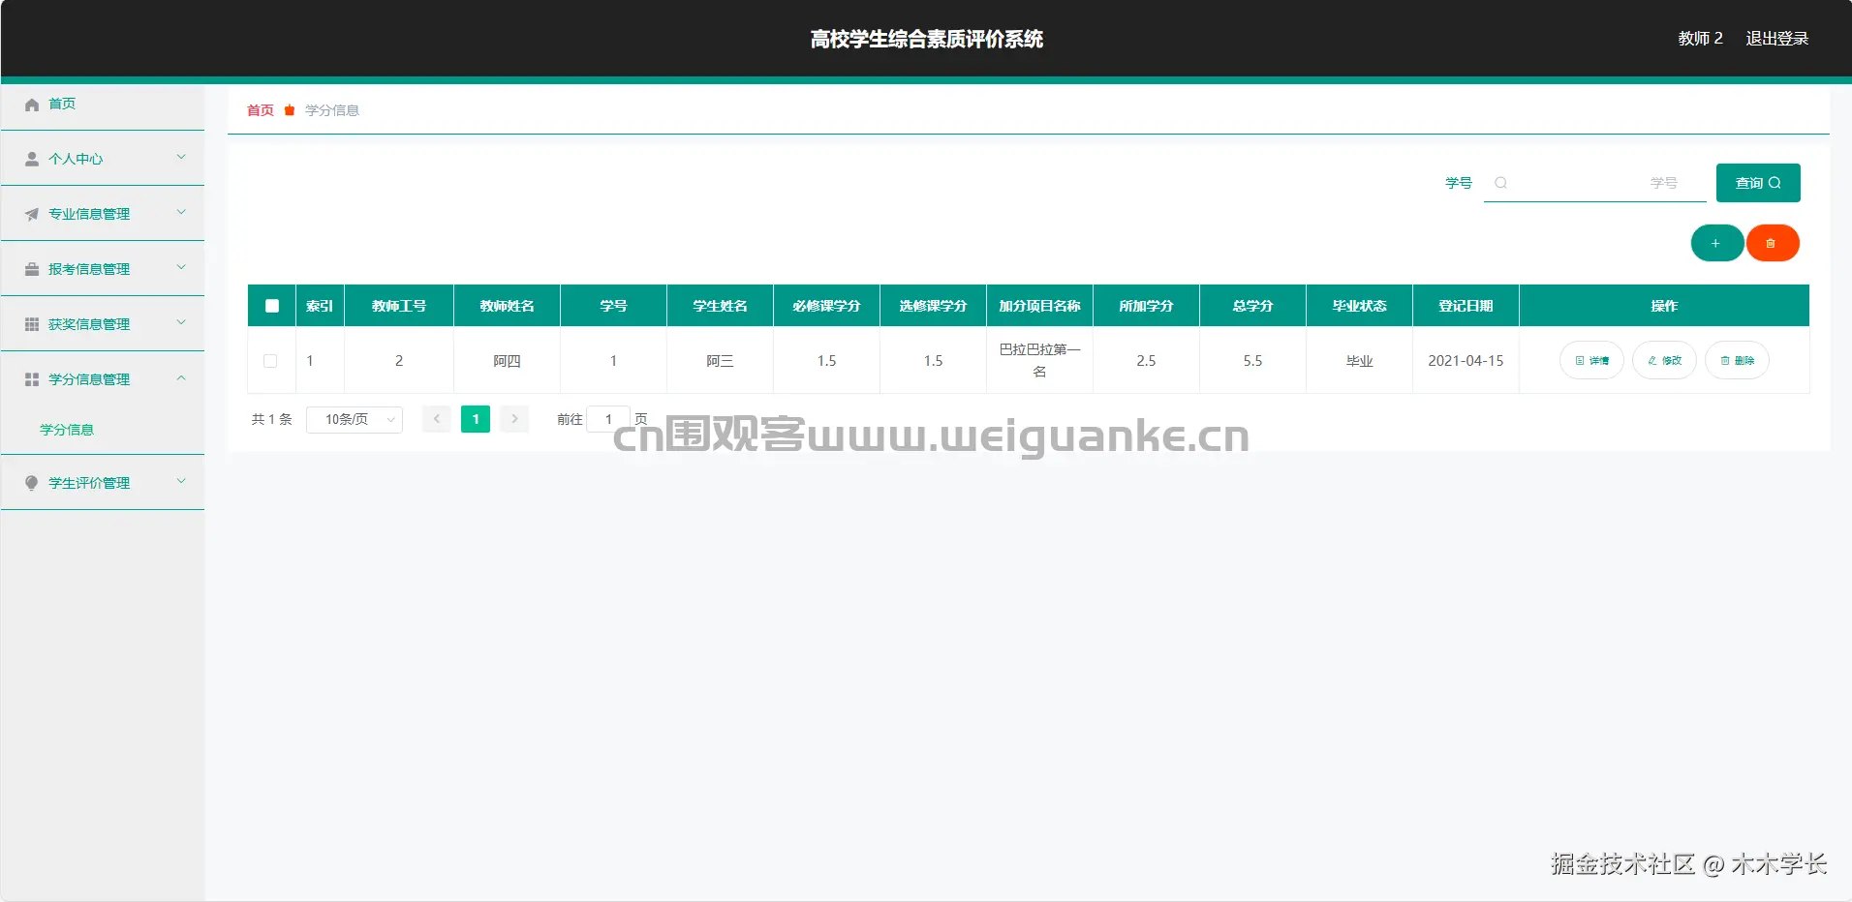Screen dimensions: 1852x902
Task: Open the 学生评价管理 sidebar menu
Action: [x=103, y=483]
